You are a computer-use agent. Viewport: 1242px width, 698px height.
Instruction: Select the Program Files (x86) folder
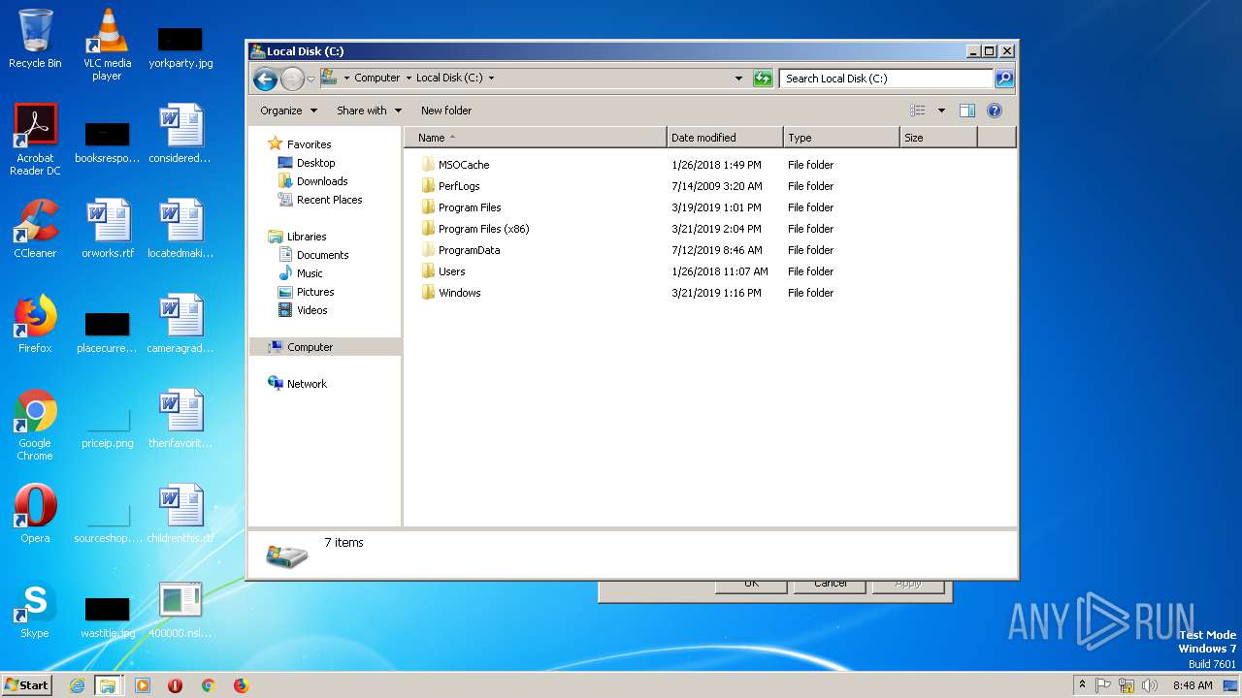pyautogui.click(x=483, y=229)
